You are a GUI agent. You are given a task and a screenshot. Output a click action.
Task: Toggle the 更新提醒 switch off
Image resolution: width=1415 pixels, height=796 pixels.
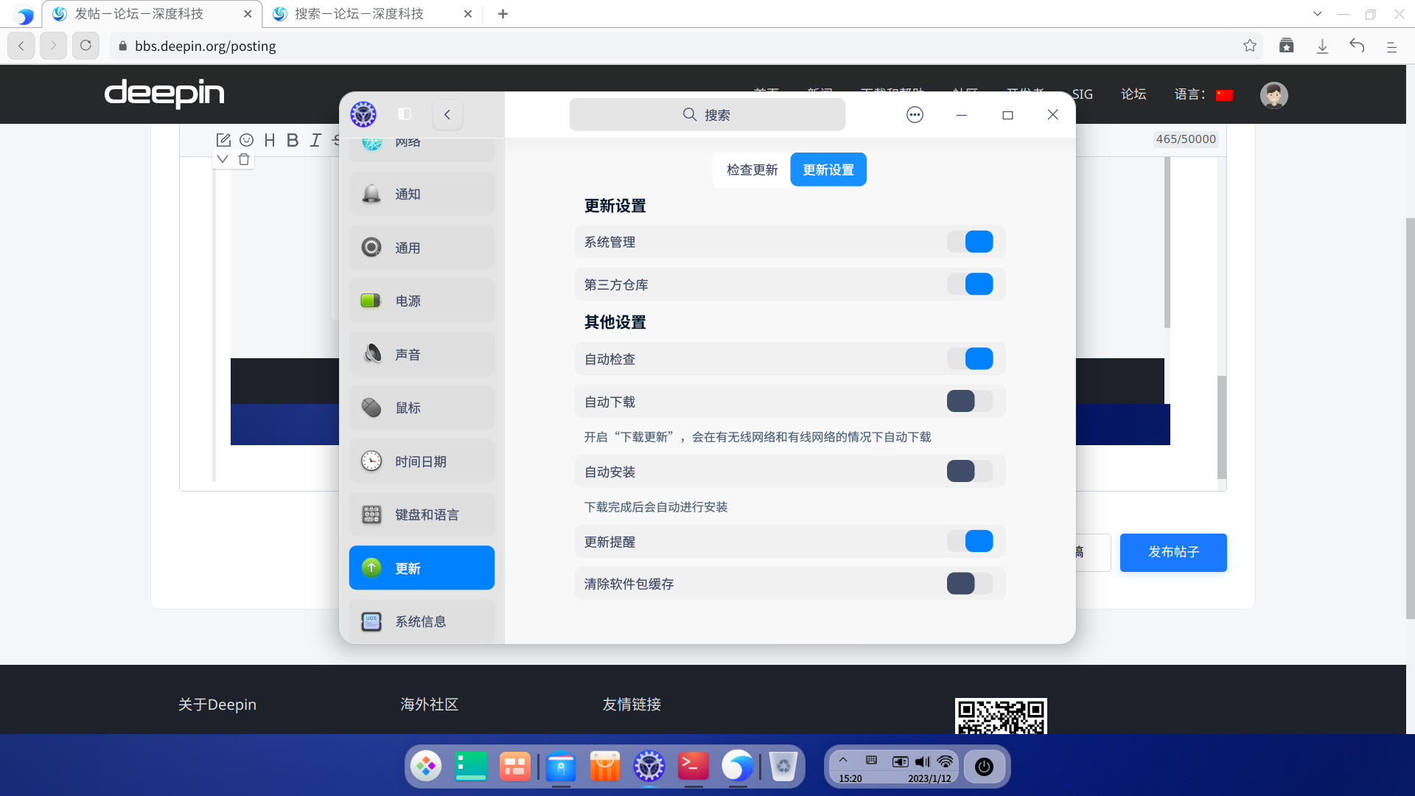pos(970,542)
